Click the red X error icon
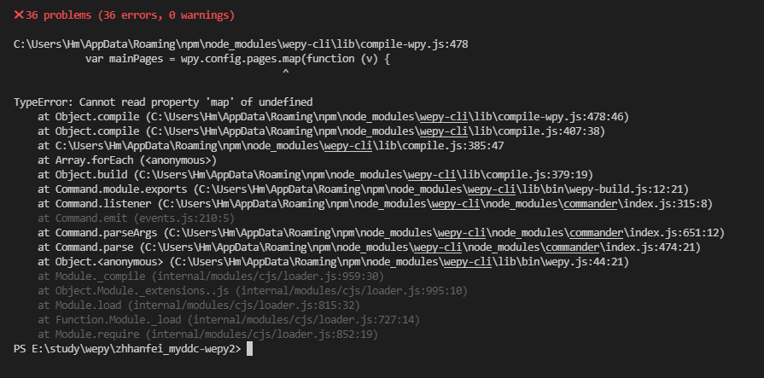This screenshot has height=378, width=764. coord(19,15)
